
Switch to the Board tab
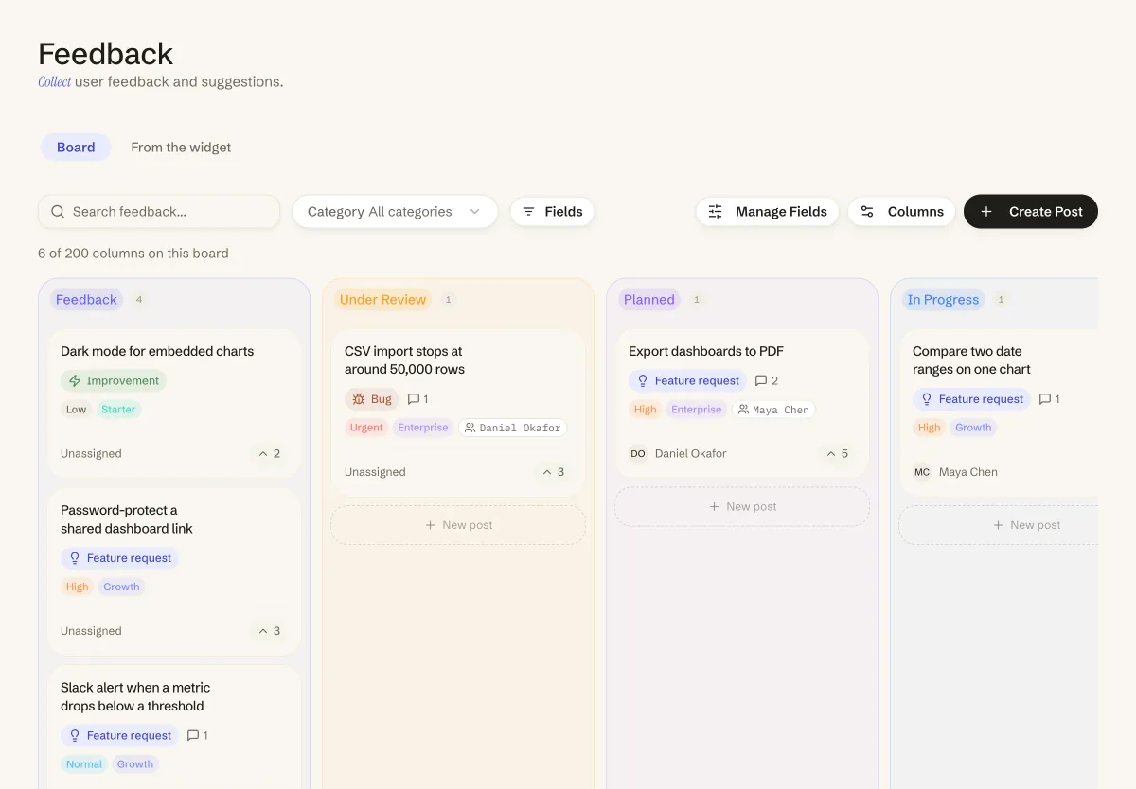point(76,148)
